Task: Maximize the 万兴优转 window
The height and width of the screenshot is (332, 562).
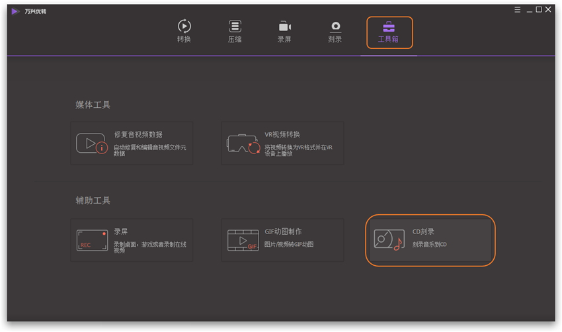Action: pos(539,10)
